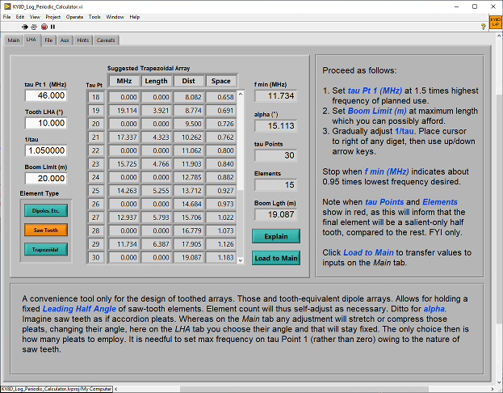Click the array table scroll up arrow
Screen dimensions: 503x393
(241, 94)
